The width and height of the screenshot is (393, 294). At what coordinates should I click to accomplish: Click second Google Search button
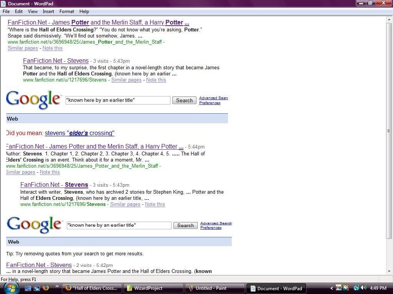185,225
